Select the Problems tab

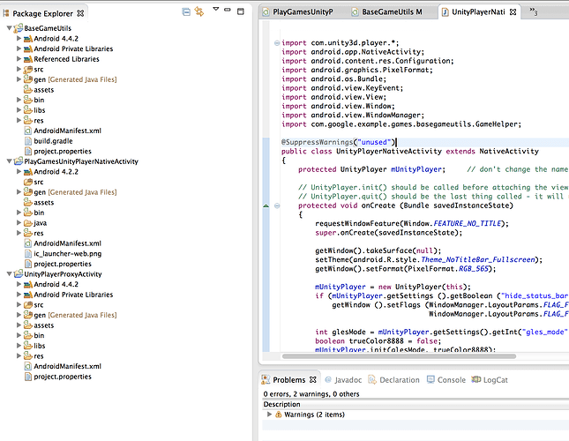click(288, 380)
